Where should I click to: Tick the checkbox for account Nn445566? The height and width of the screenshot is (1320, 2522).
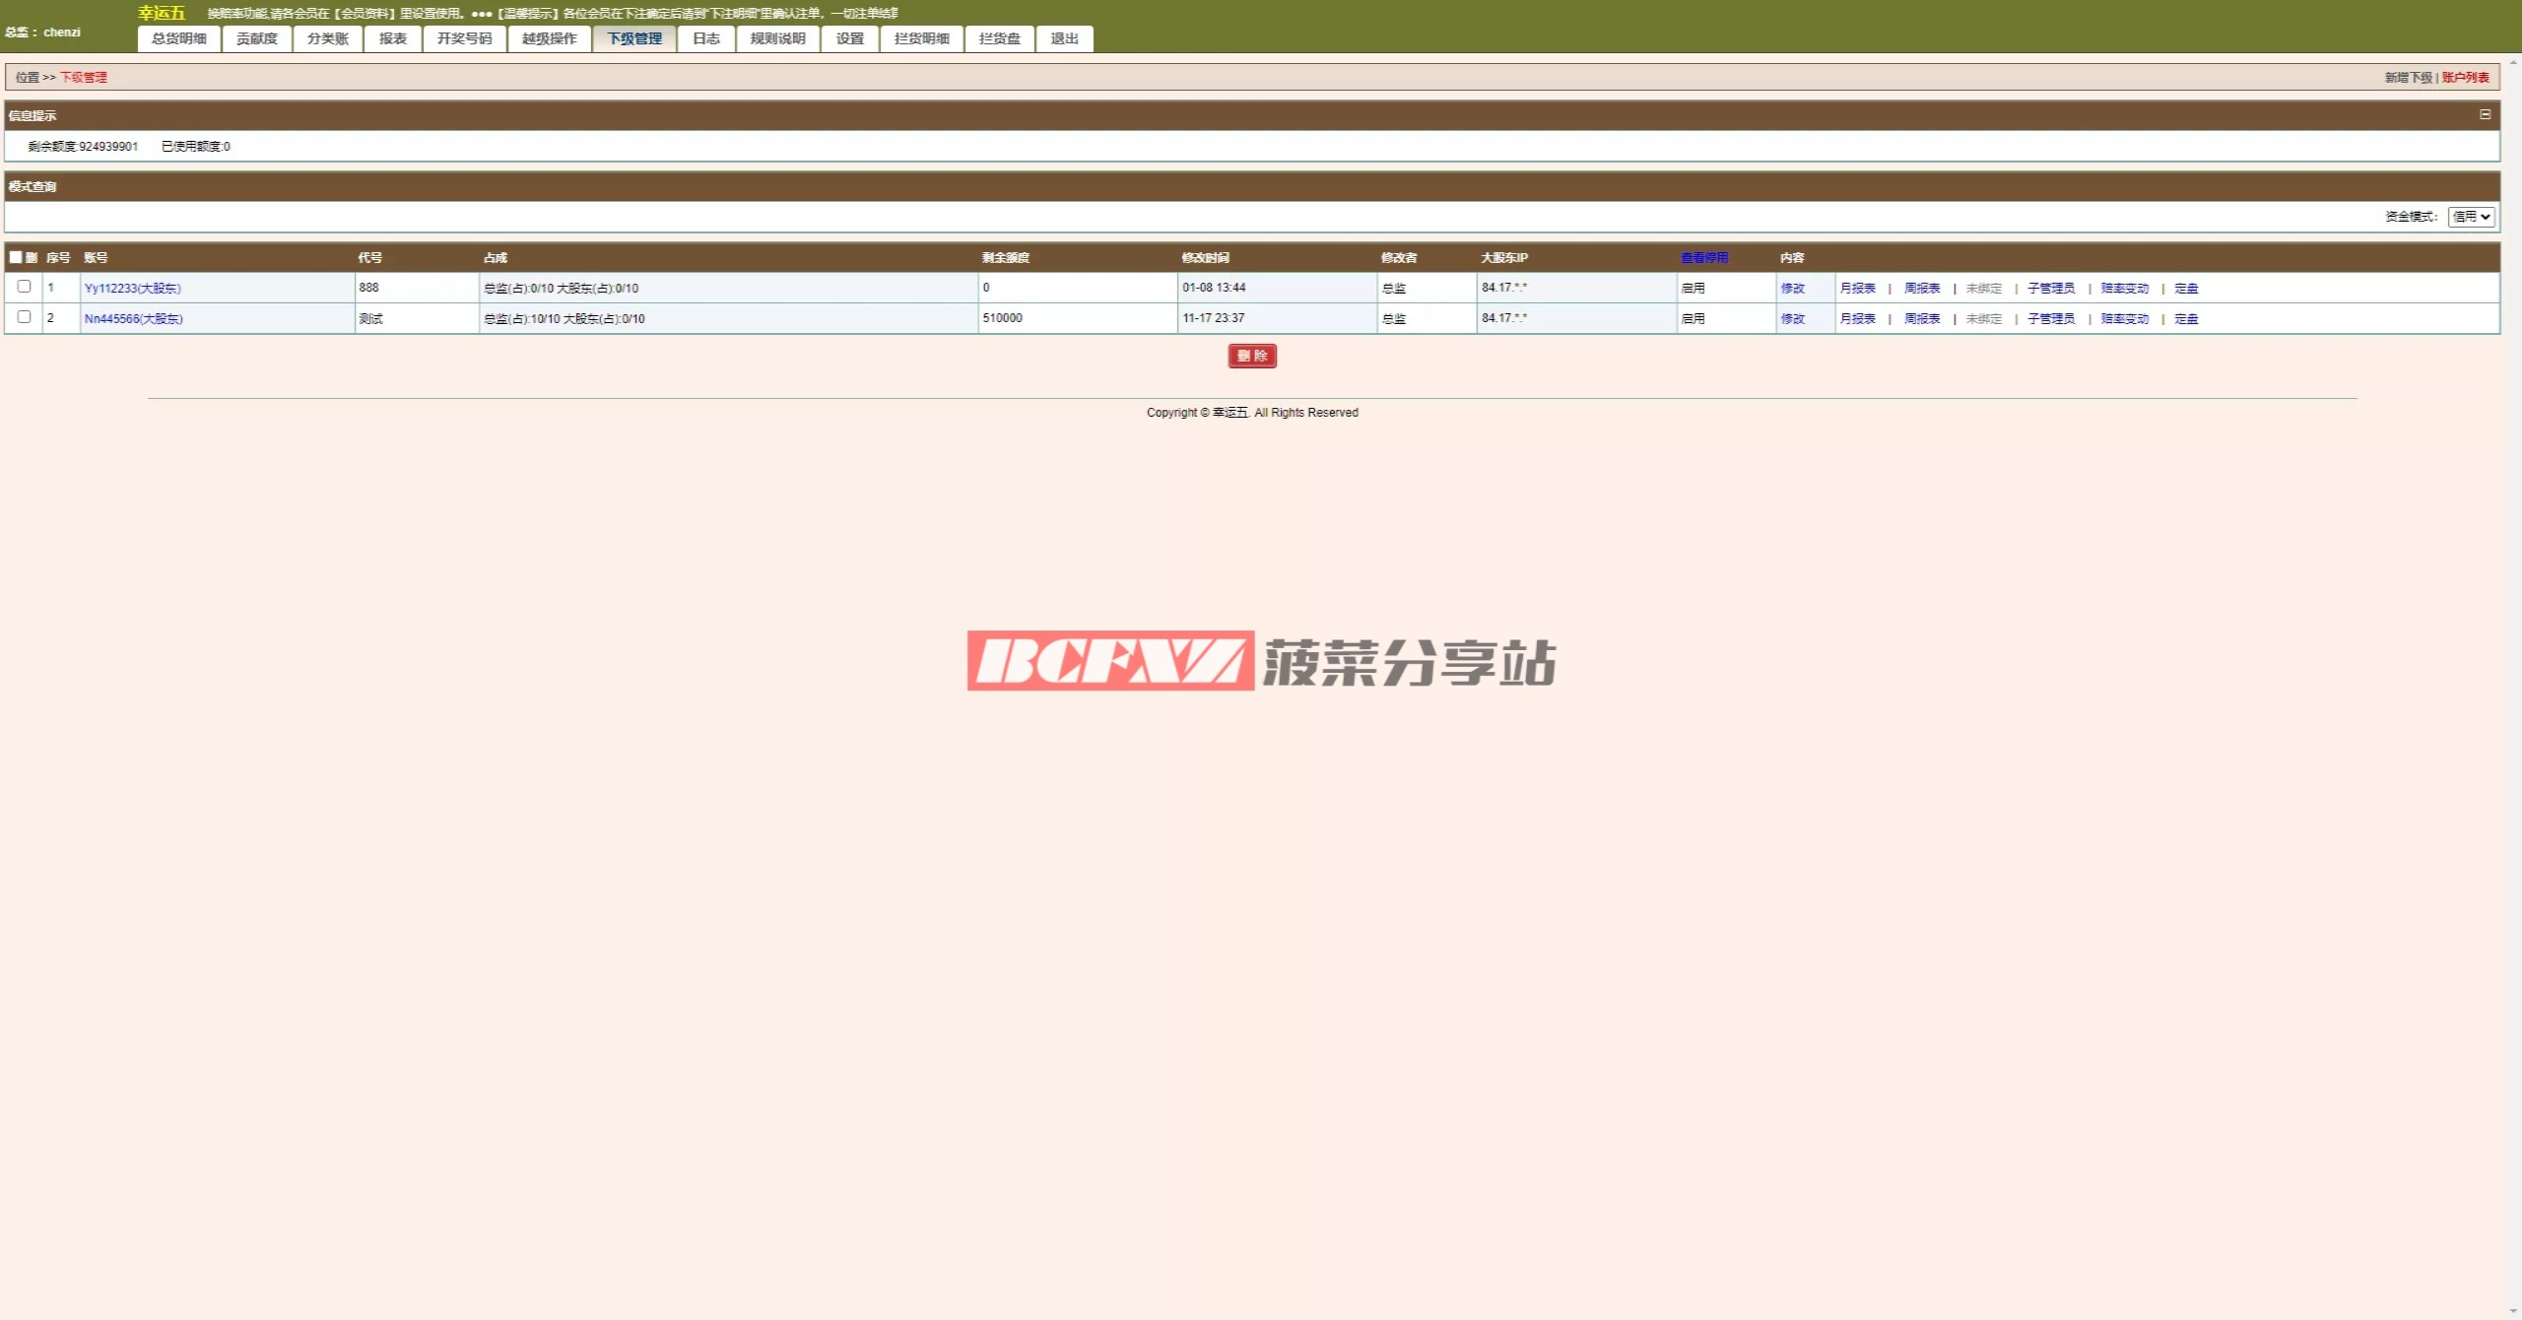(x=25, y=317)
